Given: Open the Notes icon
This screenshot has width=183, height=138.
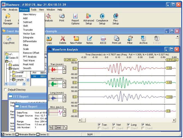Looking at the screenshot, I should (89, 40).
